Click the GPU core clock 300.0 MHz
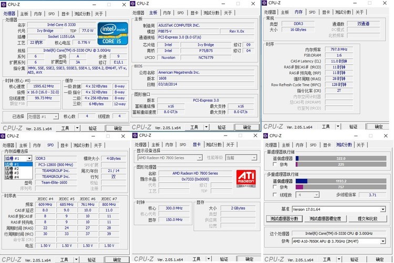Image resolution: width=394 pixels, height=263 pixels. (x=174, y=208)
